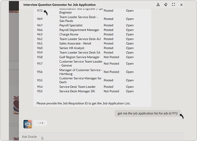This screenshot has height=141, width=197.
Task: Click requisition ID 953
Action: click(40, 91)
